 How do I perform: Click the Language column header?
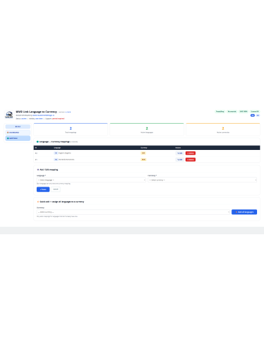tap(58, 148)
